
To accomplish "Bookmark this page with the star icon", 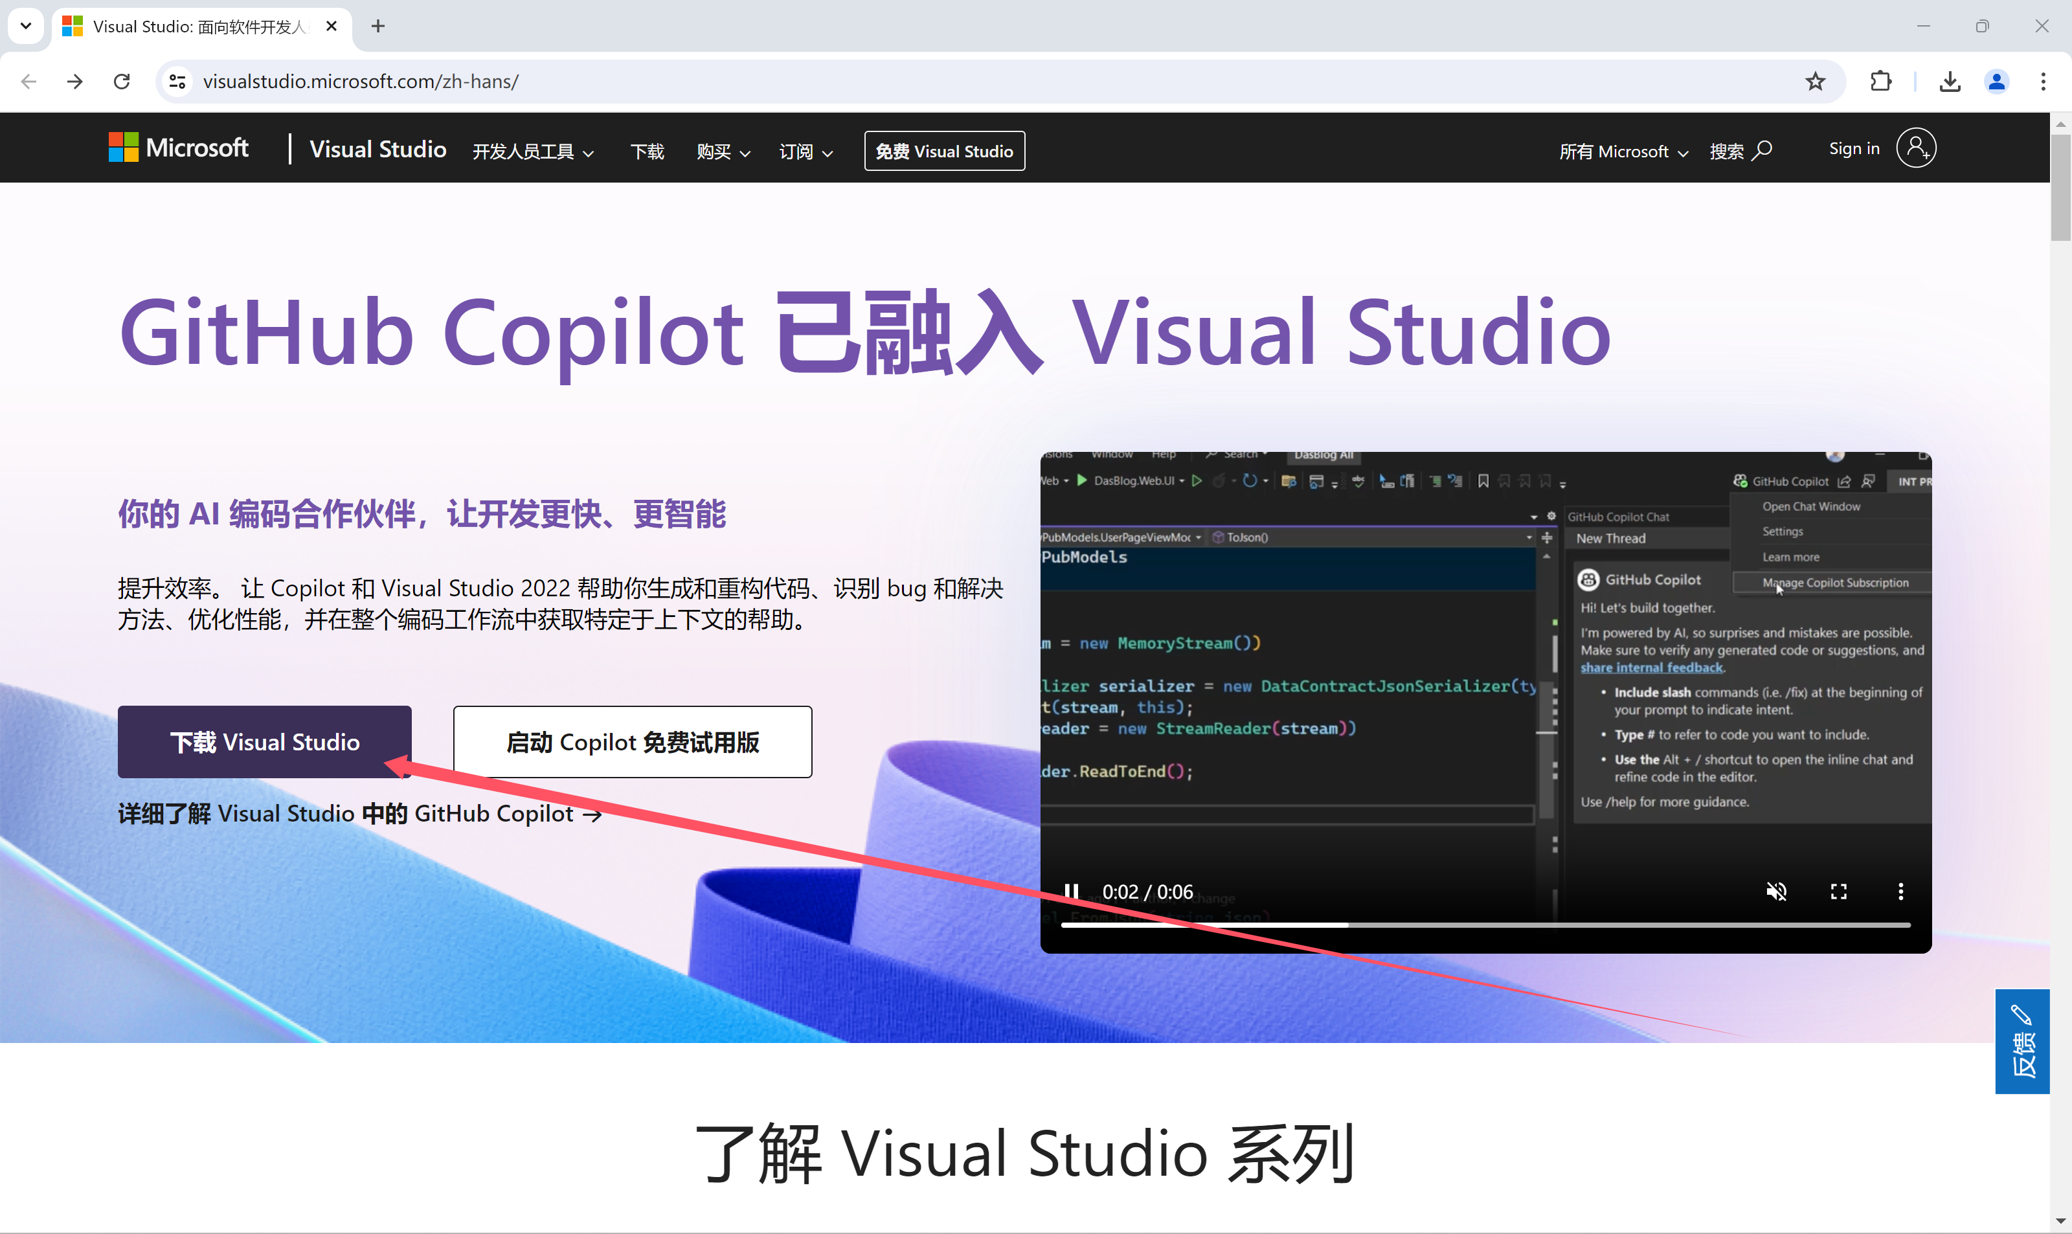I will click(x=1815, y=81).
